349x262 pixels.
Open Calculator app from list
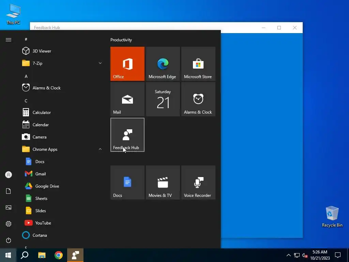pos(62,113)
